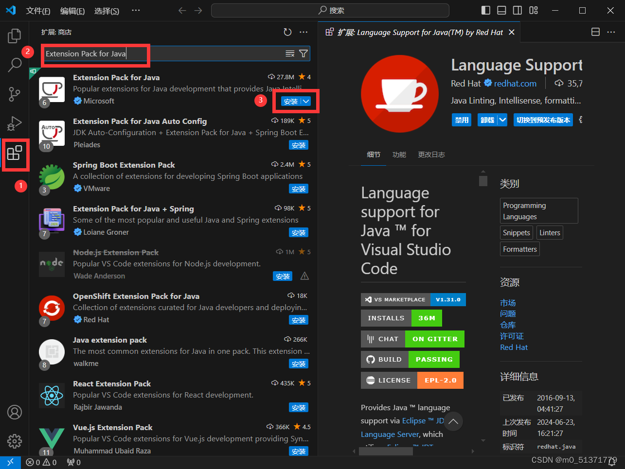The width and height of the screenshot is (625, 469).
Task: Refresh the extensions marketplace list
Action: (287, 32)
